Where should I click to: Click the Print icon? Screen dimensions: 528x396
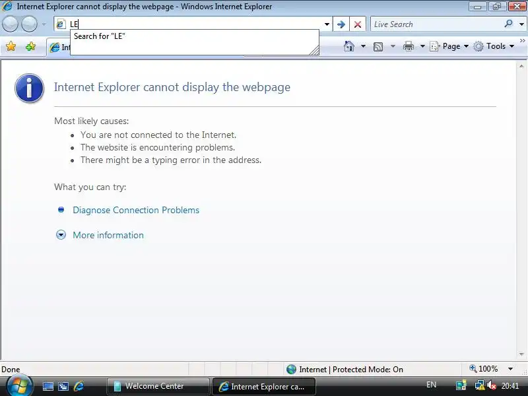(x=409, y=46)
